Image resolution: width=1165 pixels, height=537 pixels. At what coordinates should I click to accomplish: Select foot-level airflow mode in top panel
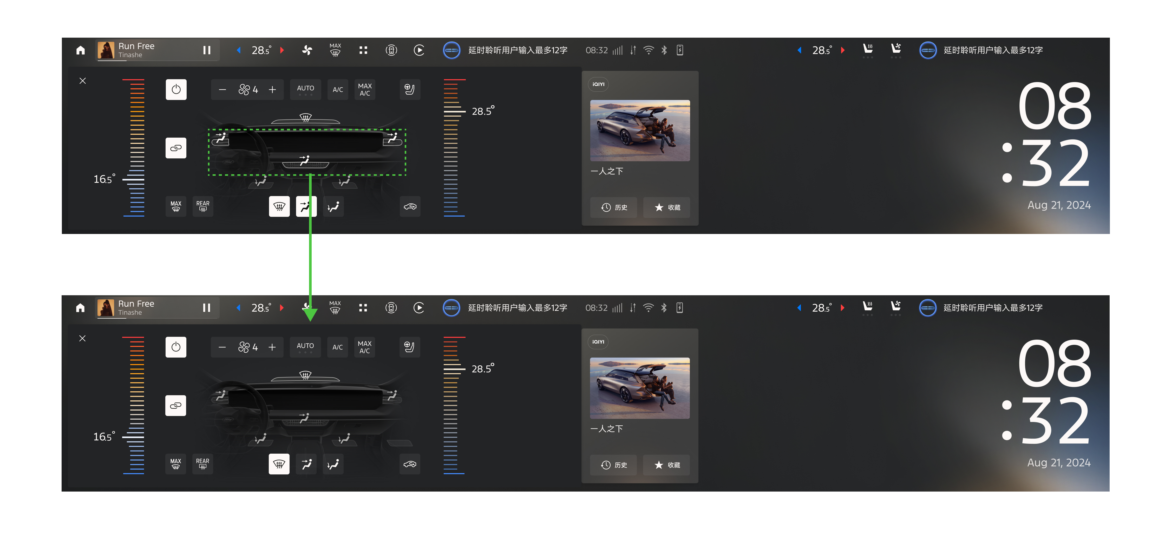pos(333,207)
